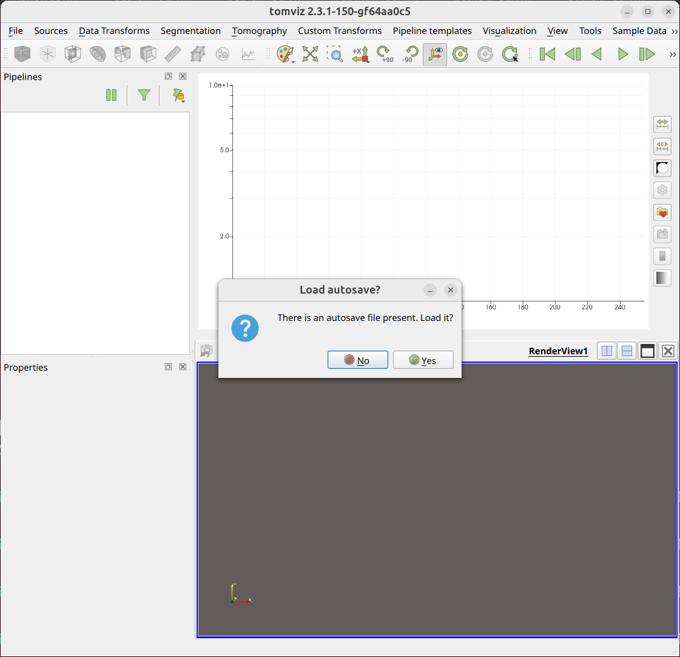Open the File menu
Viewport: 680px width, 657px height.
16,31
